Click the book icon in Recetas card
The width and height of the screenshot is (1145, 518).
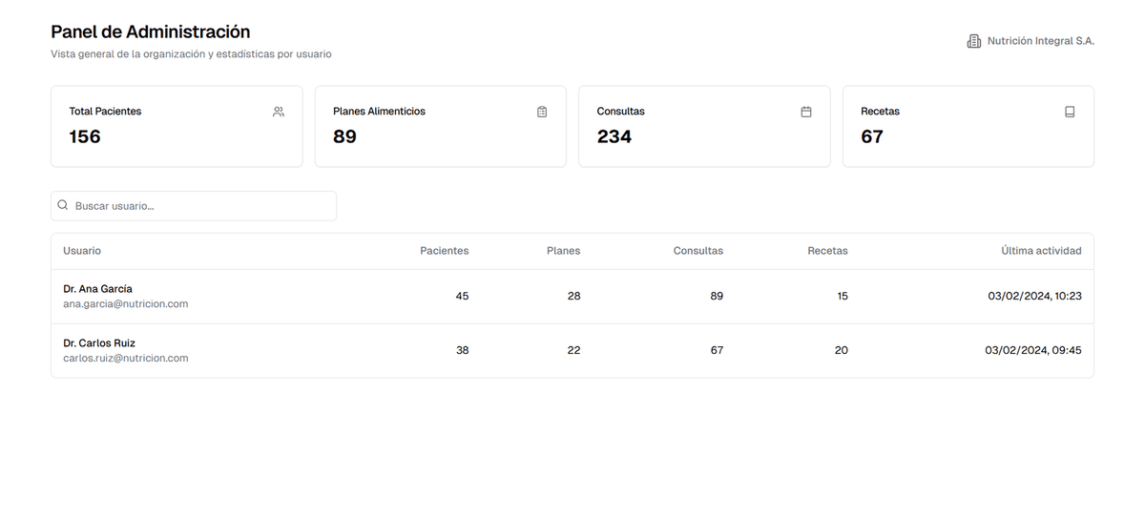tap(1070, 112)
